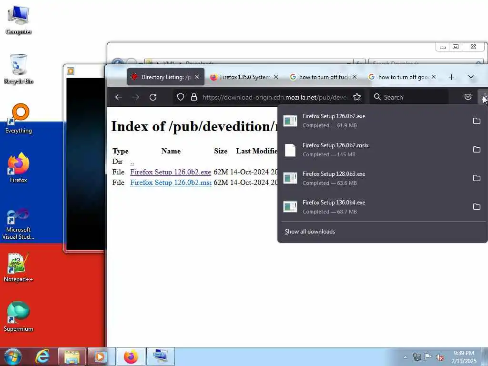
Task: Go back using the Firefox back arrow
Action: point(119,97)
